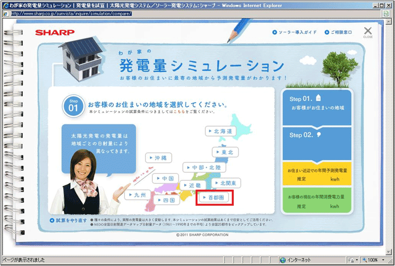Screen dimensions: 395x266
Task: Click the Step 01 circle badge
Action: pos(73,105)
